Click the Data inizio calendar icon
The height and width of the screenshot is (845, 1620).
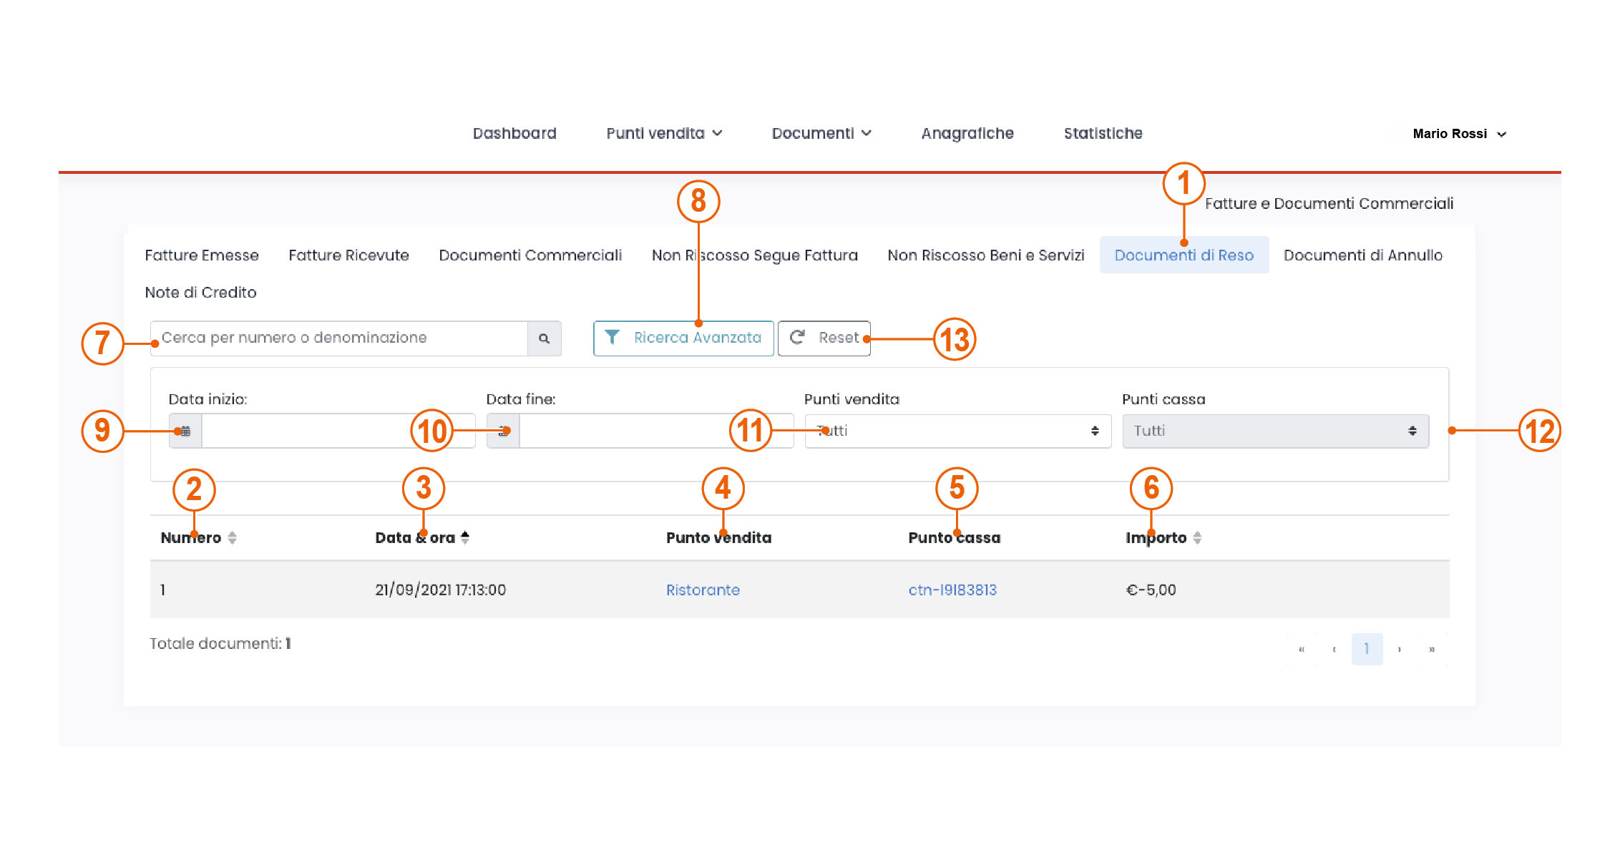coord(185,431)
